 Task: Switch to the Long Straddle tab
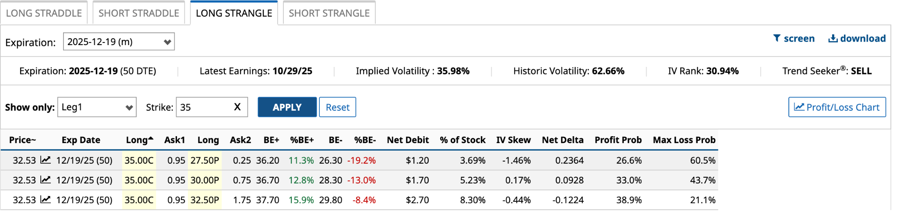point(44,13)
